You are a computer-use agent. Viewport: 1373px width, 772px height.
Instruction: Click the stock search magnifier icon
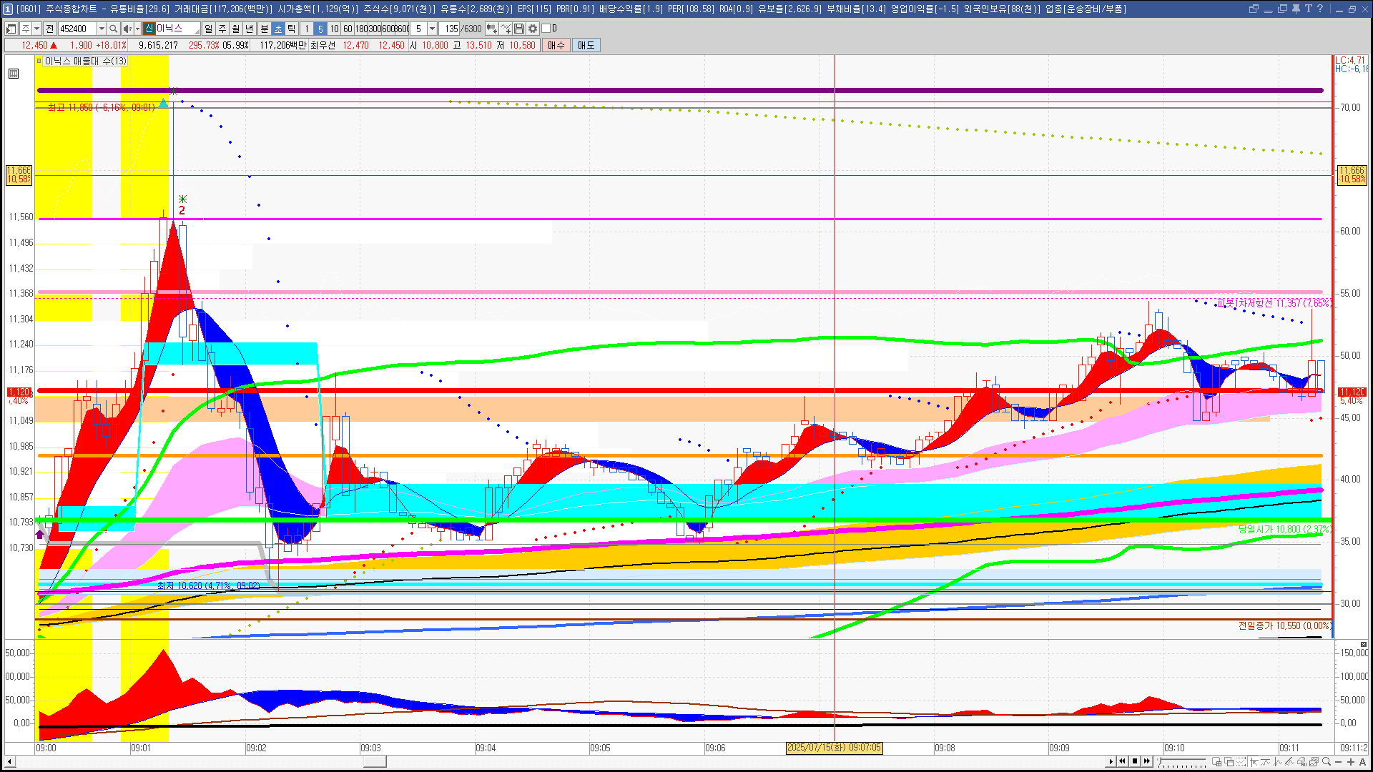tap(113, 29)
